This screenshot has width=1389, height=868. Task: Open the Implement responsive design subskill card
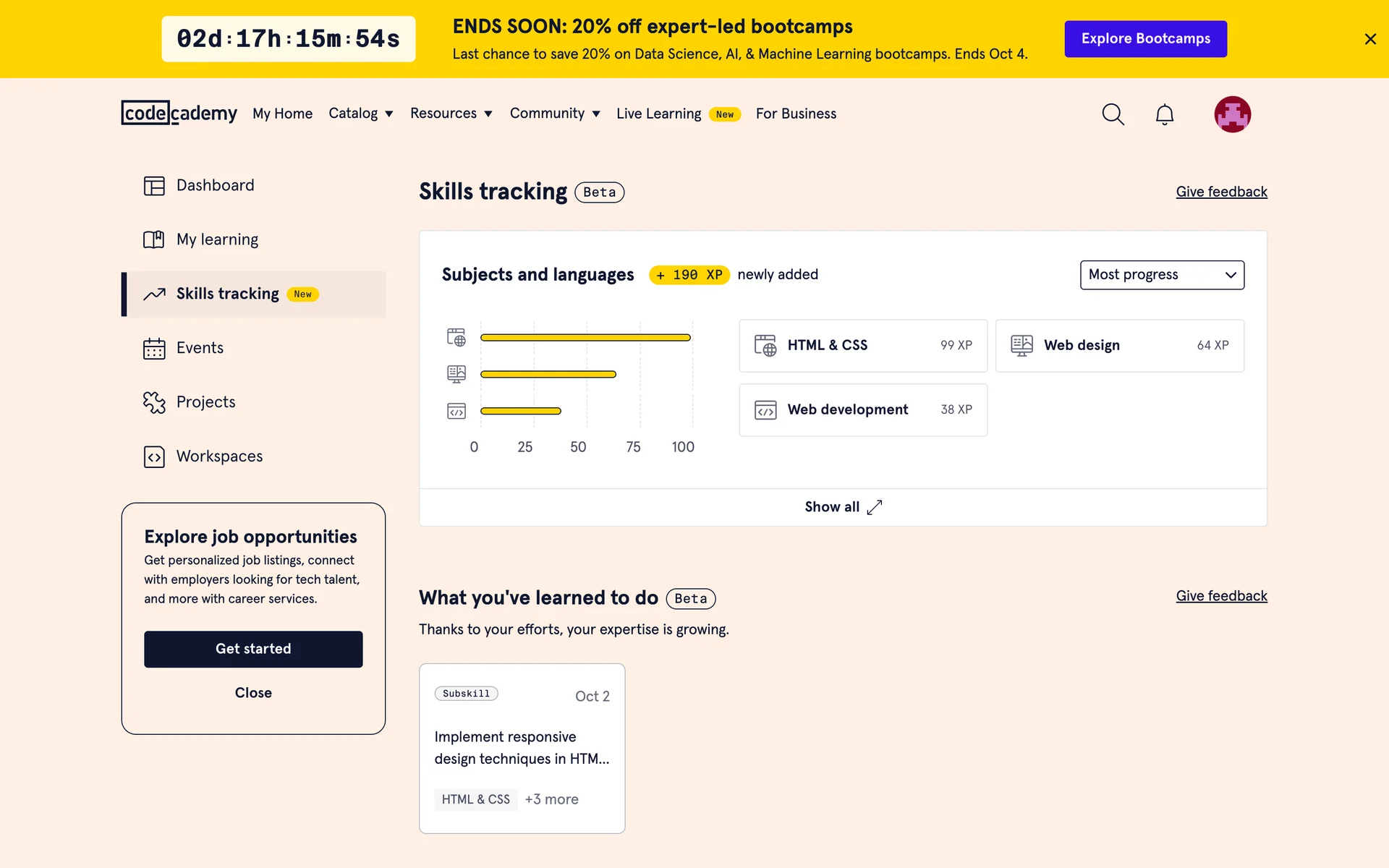point(522,748)
